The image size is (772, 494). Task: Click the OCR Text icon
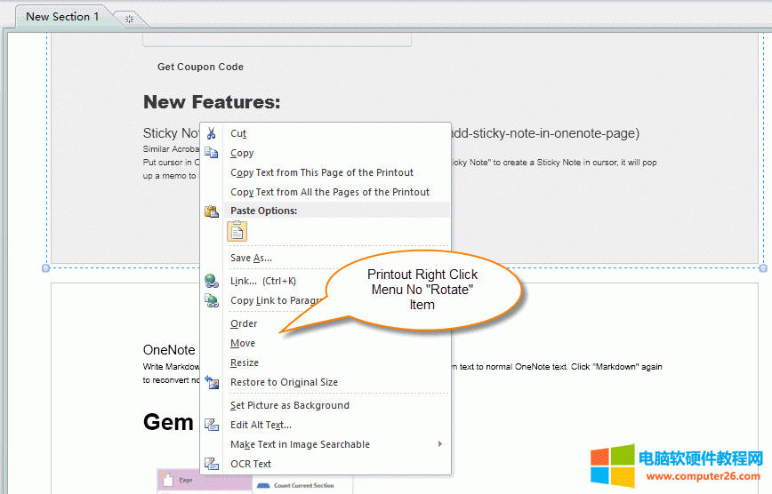(212, 464)
